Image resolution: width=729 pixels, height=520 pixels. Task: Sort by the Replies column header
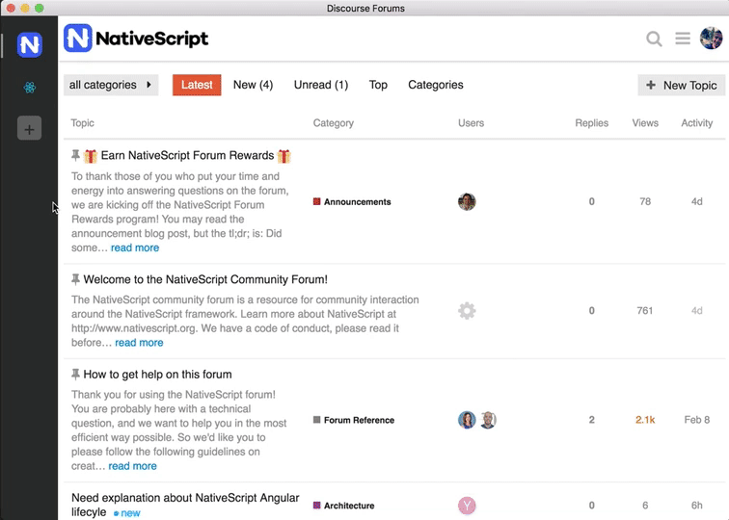[x=591, y=123]
